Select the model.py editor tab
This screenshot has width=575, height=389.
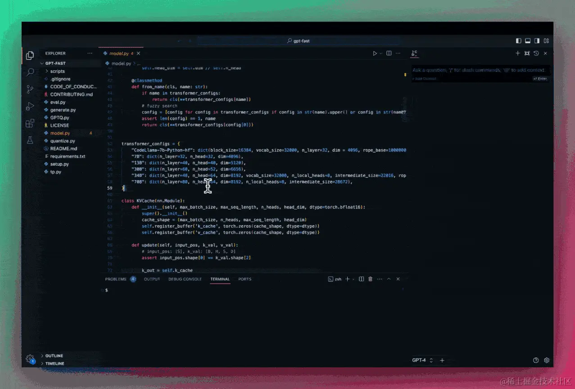(x=121, y=54)
